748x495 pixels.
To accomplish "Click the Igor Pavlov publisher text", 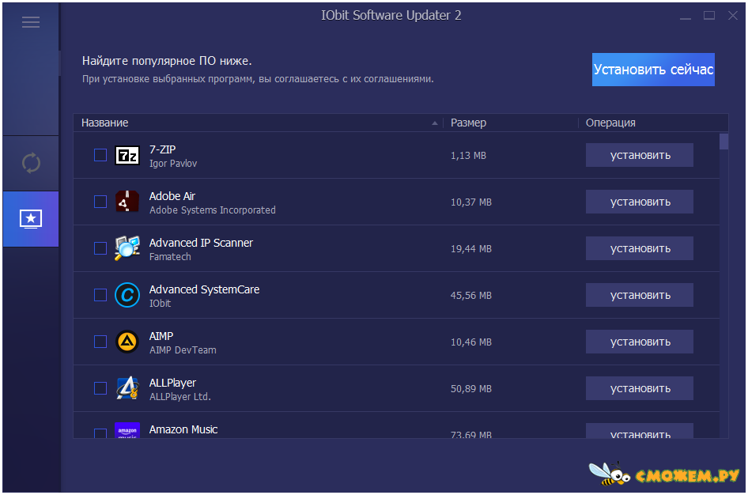I will pos(172,164).
